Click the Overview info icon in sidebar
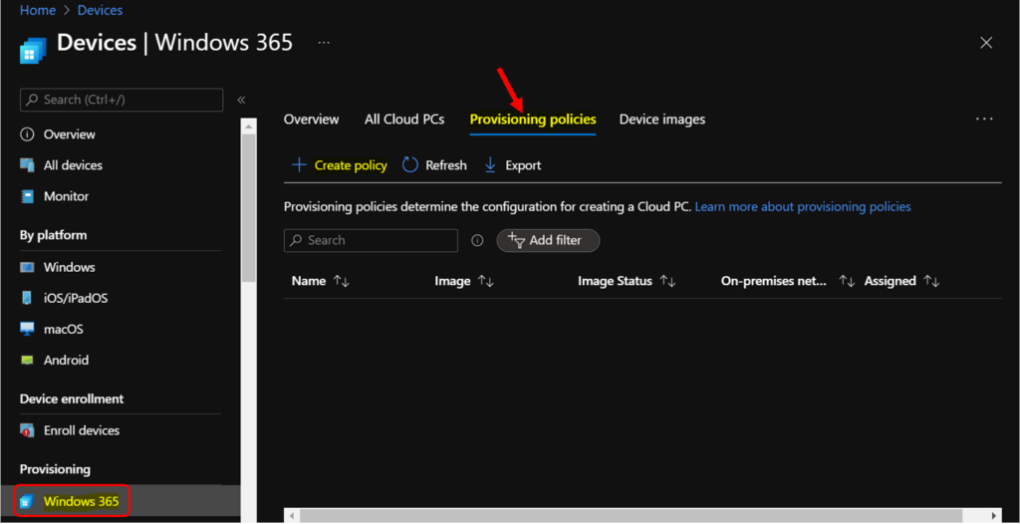1020x524 pixels. (x=27, y=134)
